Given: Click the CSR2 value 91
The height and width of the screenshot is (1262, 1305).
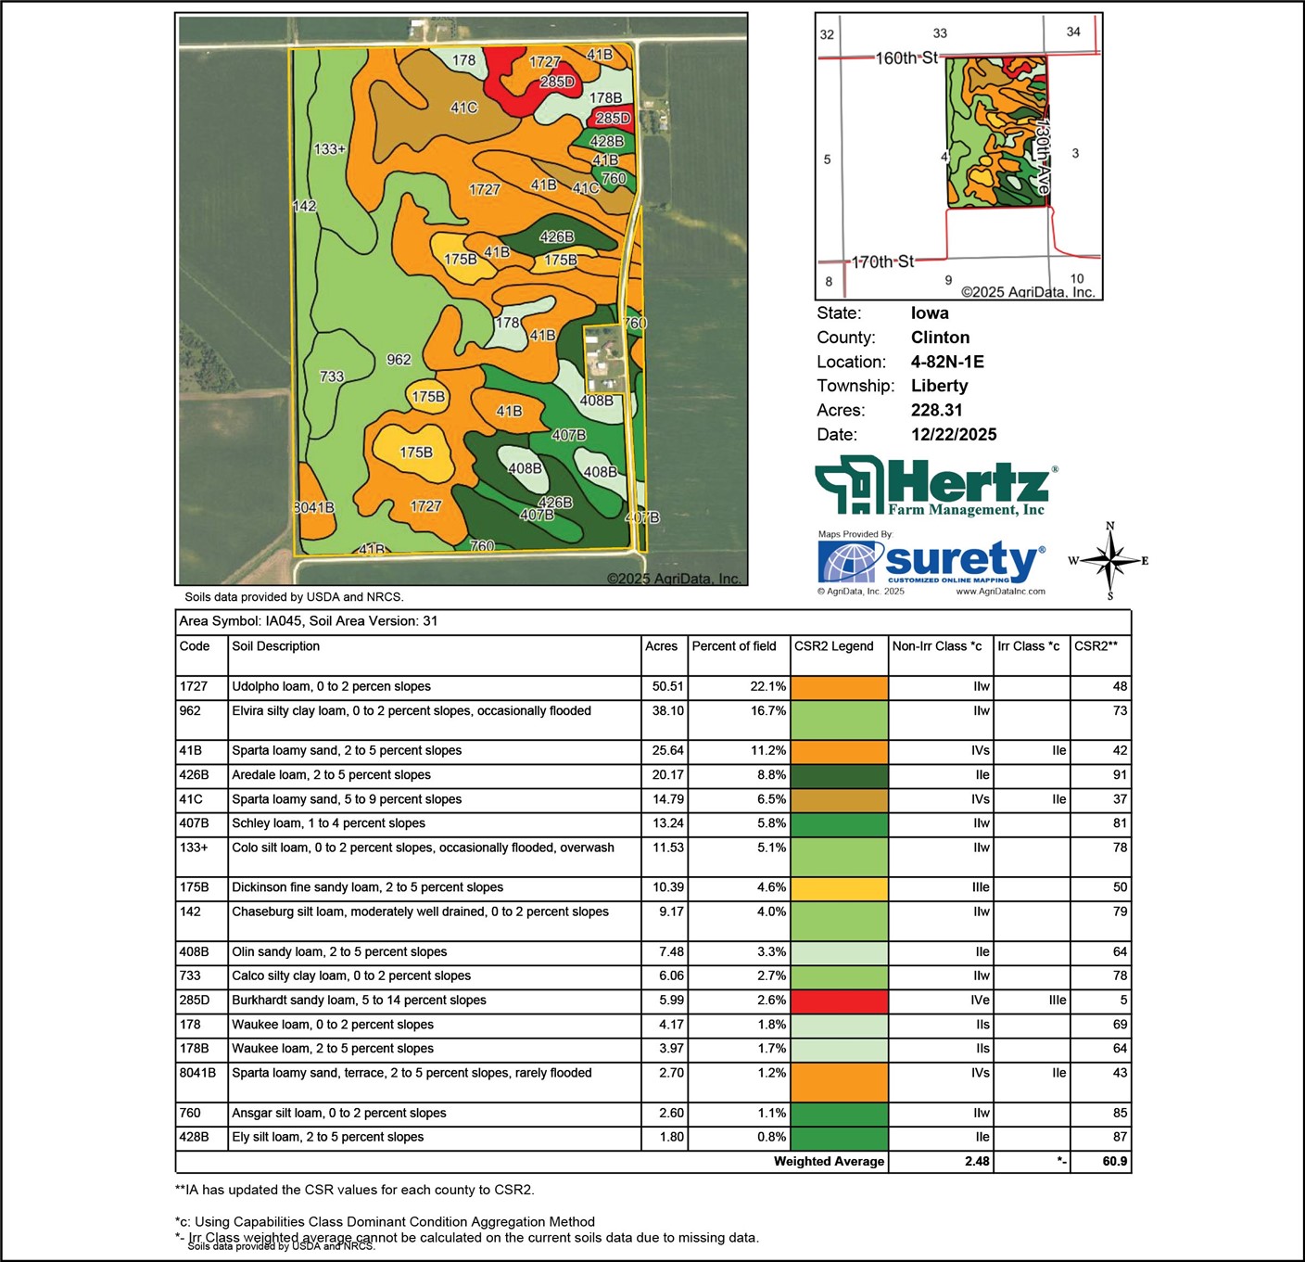Looking at the screenshot, I should [1120, 775].
